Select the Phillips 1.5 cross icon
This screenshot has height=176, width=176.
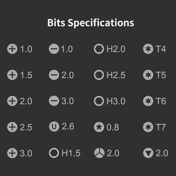(12, 75)
